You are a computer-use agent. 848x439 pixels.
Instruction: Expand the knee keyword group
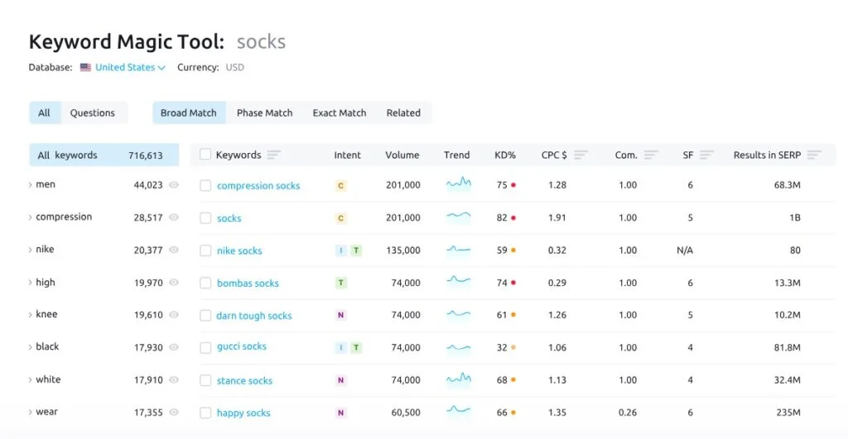(31, 314)
